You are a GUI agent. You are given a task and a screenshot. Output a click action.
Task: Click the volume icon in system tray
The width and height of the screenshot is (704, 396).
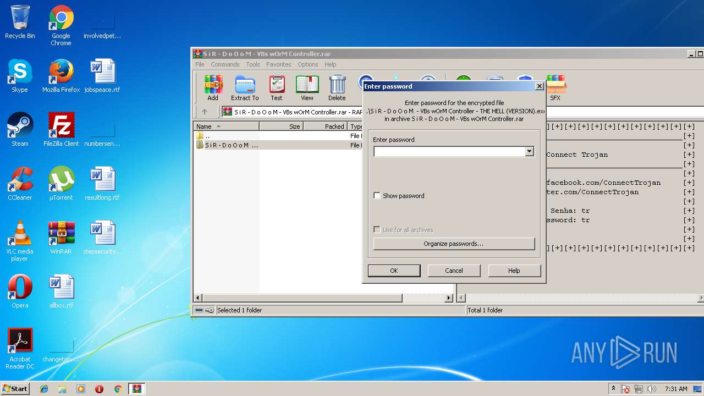pyautogui.click(x=652, y=389)
